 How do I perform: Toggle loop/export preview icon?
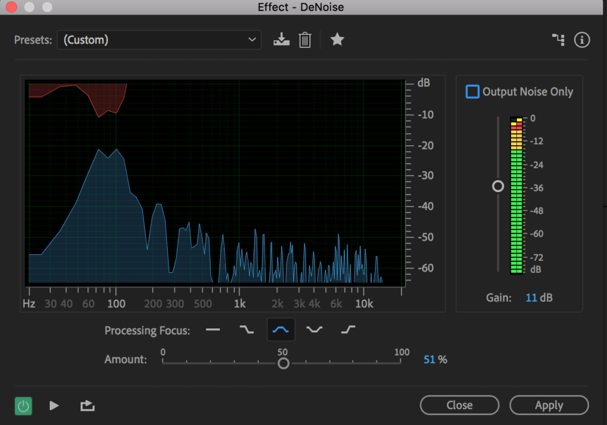(x=88, y=405)
